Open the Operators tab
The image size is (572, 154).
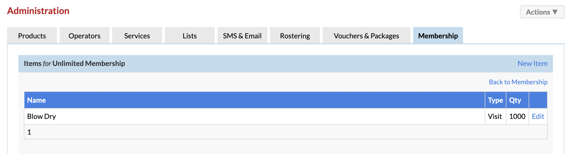(x=85, y=36)
